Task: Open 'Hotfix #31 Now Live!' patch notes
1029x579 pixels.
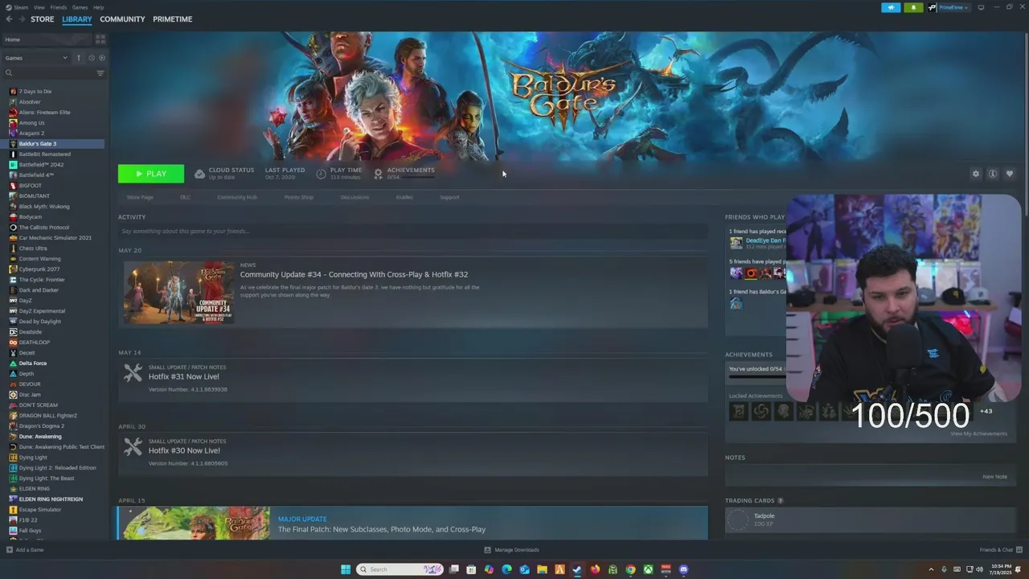Action: pos(184,376)
